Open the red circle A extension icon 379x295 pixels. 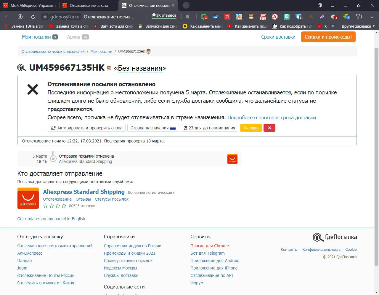click(x=275, y=17)
